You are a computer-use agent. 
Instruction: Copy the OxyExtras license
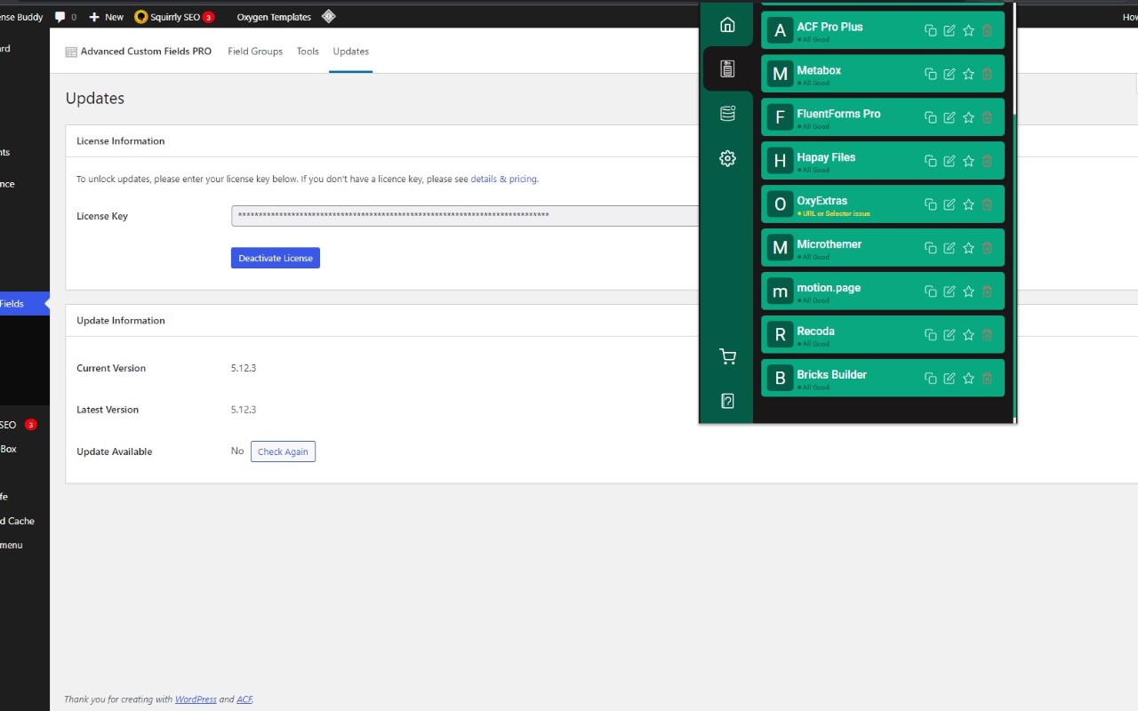tap(931, 204)
